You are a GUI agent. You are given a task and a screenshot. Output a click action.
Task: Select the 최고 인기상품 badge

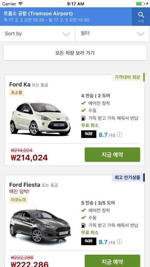click(128, 178)
